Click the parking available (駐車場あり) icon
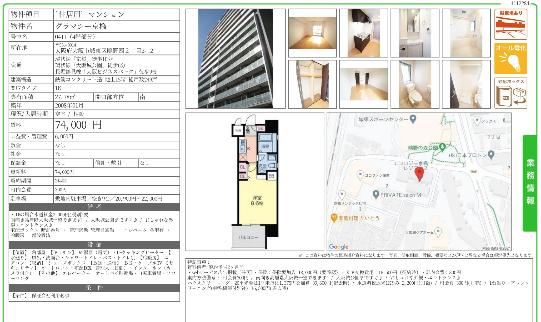Image resolution: width=541 pixels, height=322 pixels. [510, 24]
